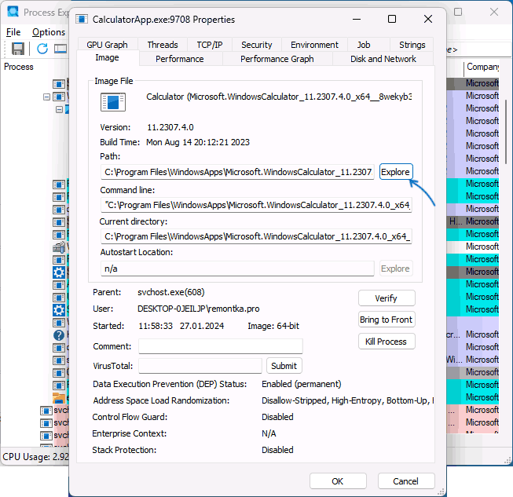Viewport: 513px width, 497px height.
Task: Collapse the top-level process tree node
Action: click(46, 97)
